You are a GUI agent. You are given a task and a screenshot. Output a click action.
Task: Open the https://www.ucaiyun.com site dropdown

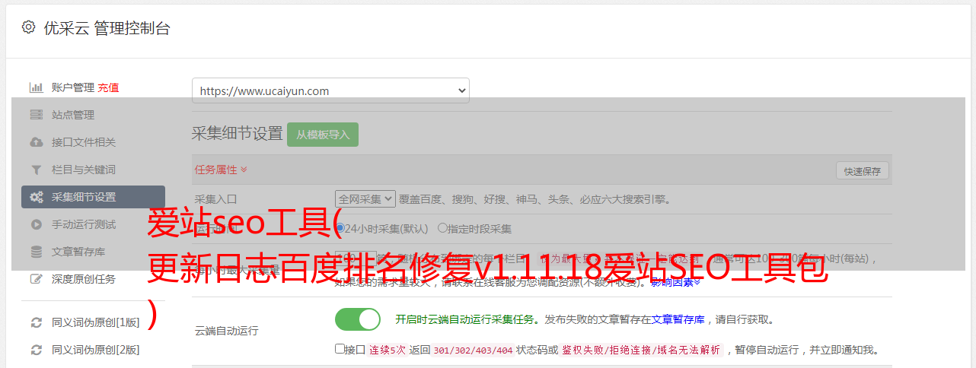coord(330,90)
